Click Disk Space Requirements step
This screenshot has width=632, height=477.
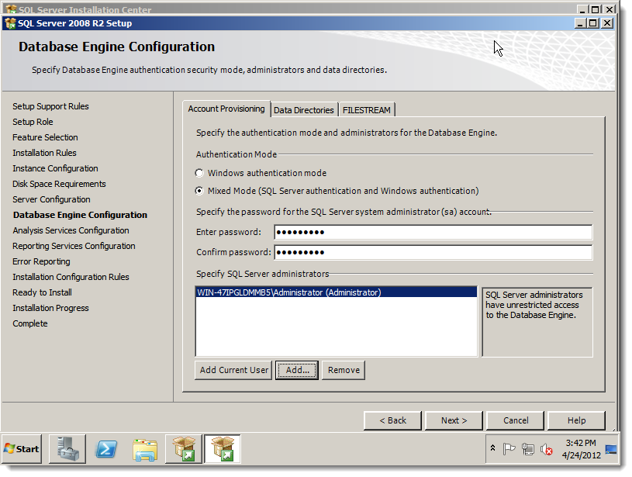tap(59, 184)
